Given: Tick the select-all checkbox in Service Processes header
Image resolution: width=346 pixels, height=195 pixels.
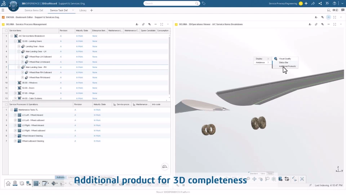Looking at the screenshot, I should coord(6,105).
